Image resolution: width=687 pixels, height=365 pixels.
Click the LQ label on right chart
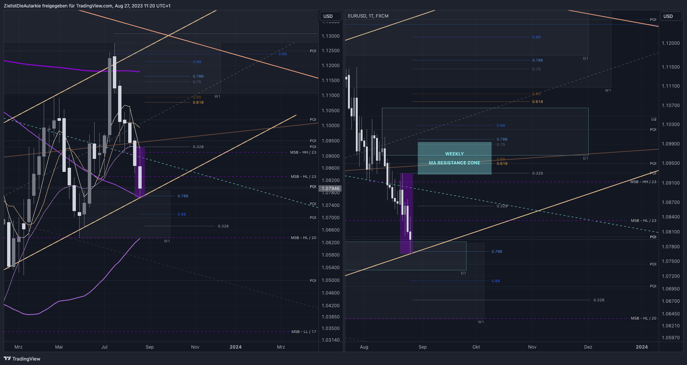(x=654, y=119)
